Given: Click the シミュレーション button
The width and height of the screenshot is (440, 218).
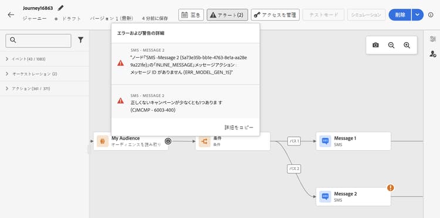Looking at the screenshot, I should pos(366,15).
